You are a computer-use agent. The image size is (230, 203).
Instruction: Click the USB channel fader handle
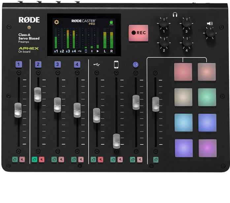(x=96, y=116)
